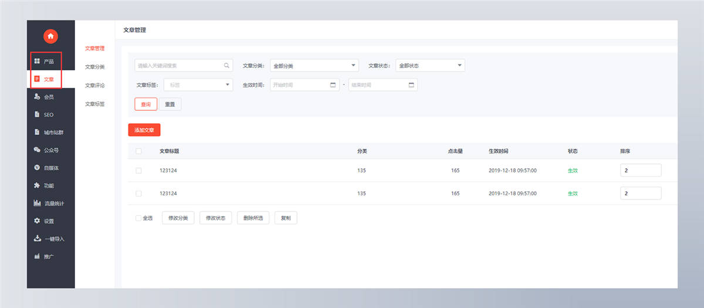Open the 会员 members icon

37,97
